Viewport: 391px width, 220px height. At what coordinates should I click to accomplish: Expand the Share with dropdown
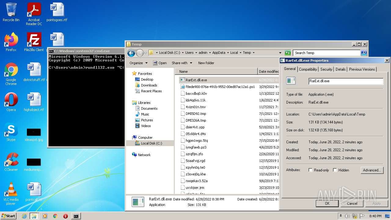click(182, 63)
